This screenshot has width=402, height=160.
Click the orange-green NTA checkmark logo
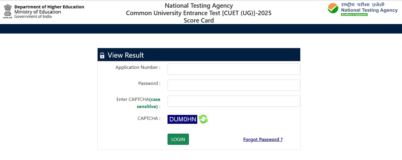[x=333, y=8]
